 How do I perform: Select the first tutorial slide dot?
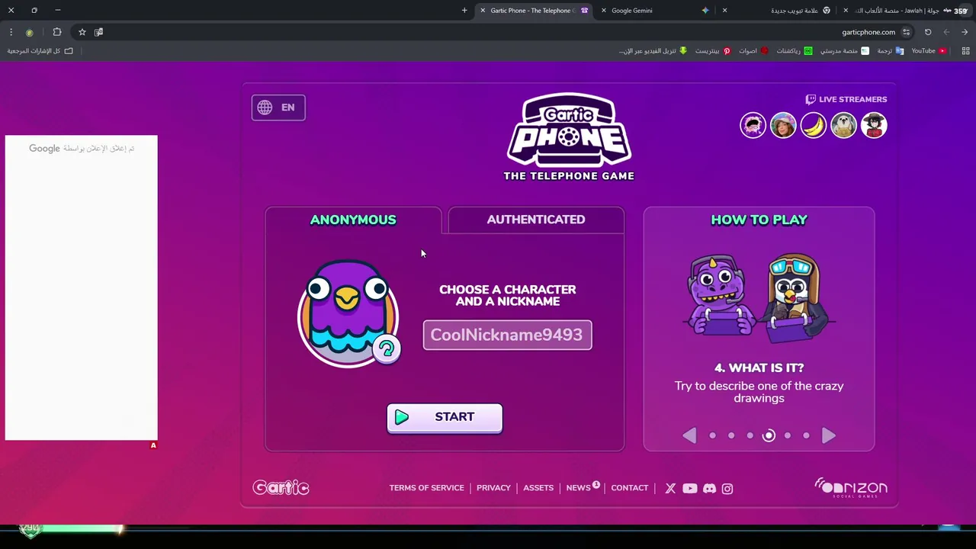click(x=712, y=435)
